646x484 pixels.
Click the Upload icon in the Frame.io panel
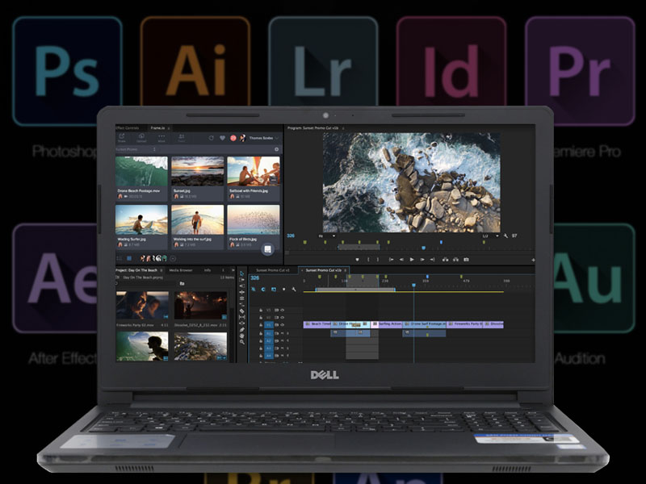(x=141, y=137)
